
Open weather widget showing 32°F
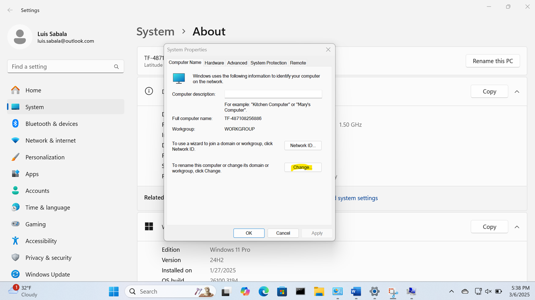pos(24,291)
